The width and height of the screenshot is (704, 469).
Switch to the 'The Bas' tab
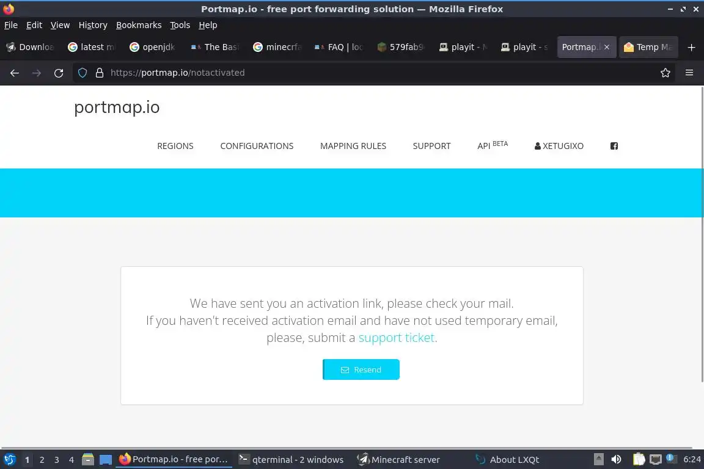click(216, 47)
